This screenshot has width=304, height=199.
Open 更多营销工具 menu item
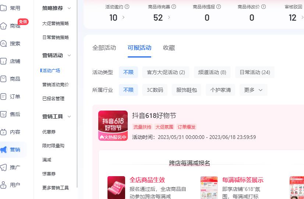coord(56,188)
